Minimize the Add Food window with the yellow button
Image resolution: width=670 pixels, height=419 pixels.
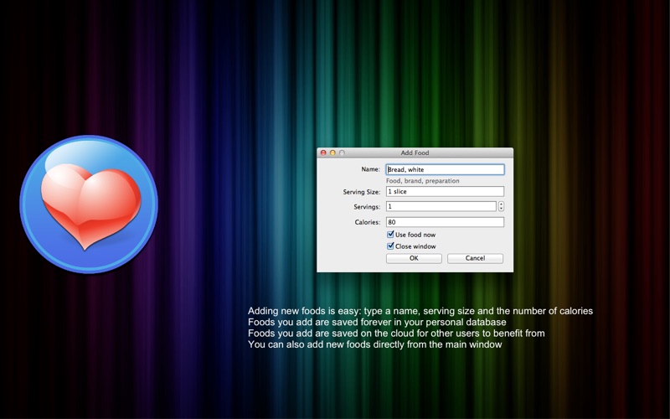click(x=332, y=153)
